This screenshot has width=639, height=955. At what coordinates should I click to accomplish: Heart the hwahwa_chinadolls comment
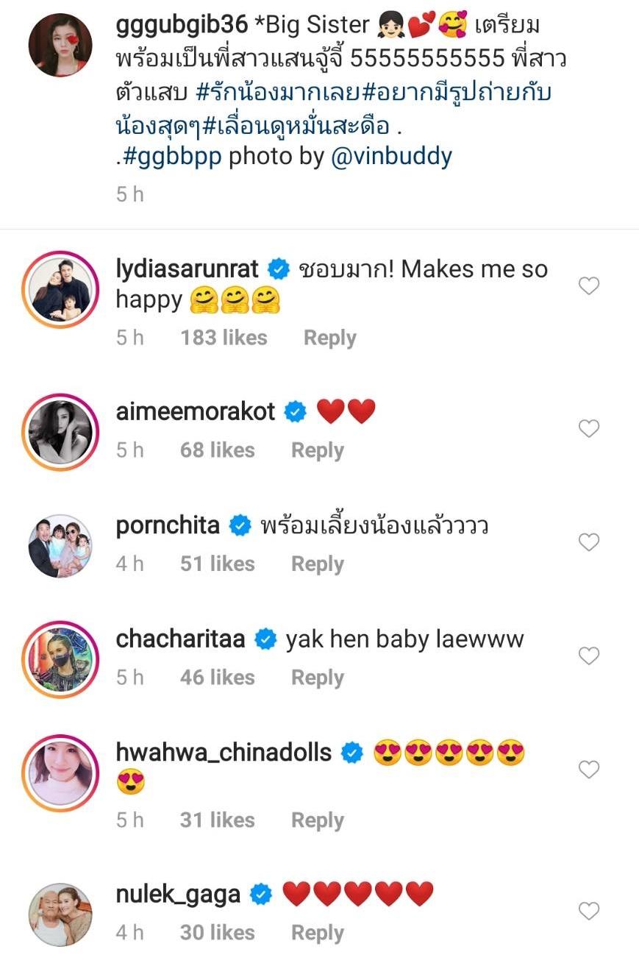coord(588,770)
